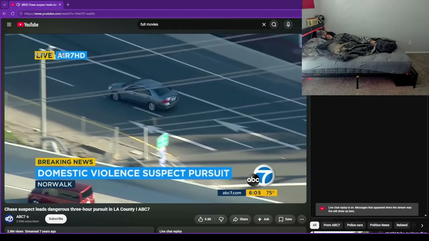
Task: Share the video
Action: point(240,219)
